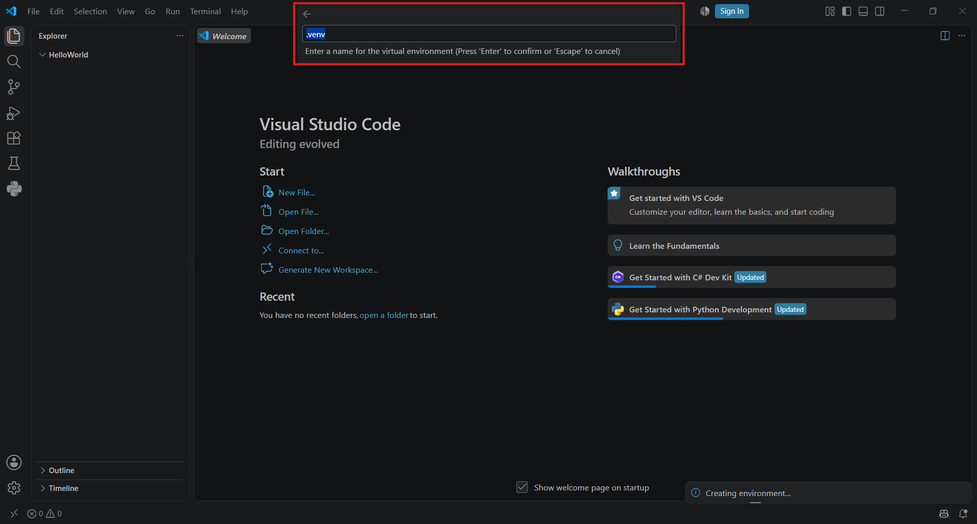
Task: Toggle the bottom Panel visibility
Action: point(863,11)
